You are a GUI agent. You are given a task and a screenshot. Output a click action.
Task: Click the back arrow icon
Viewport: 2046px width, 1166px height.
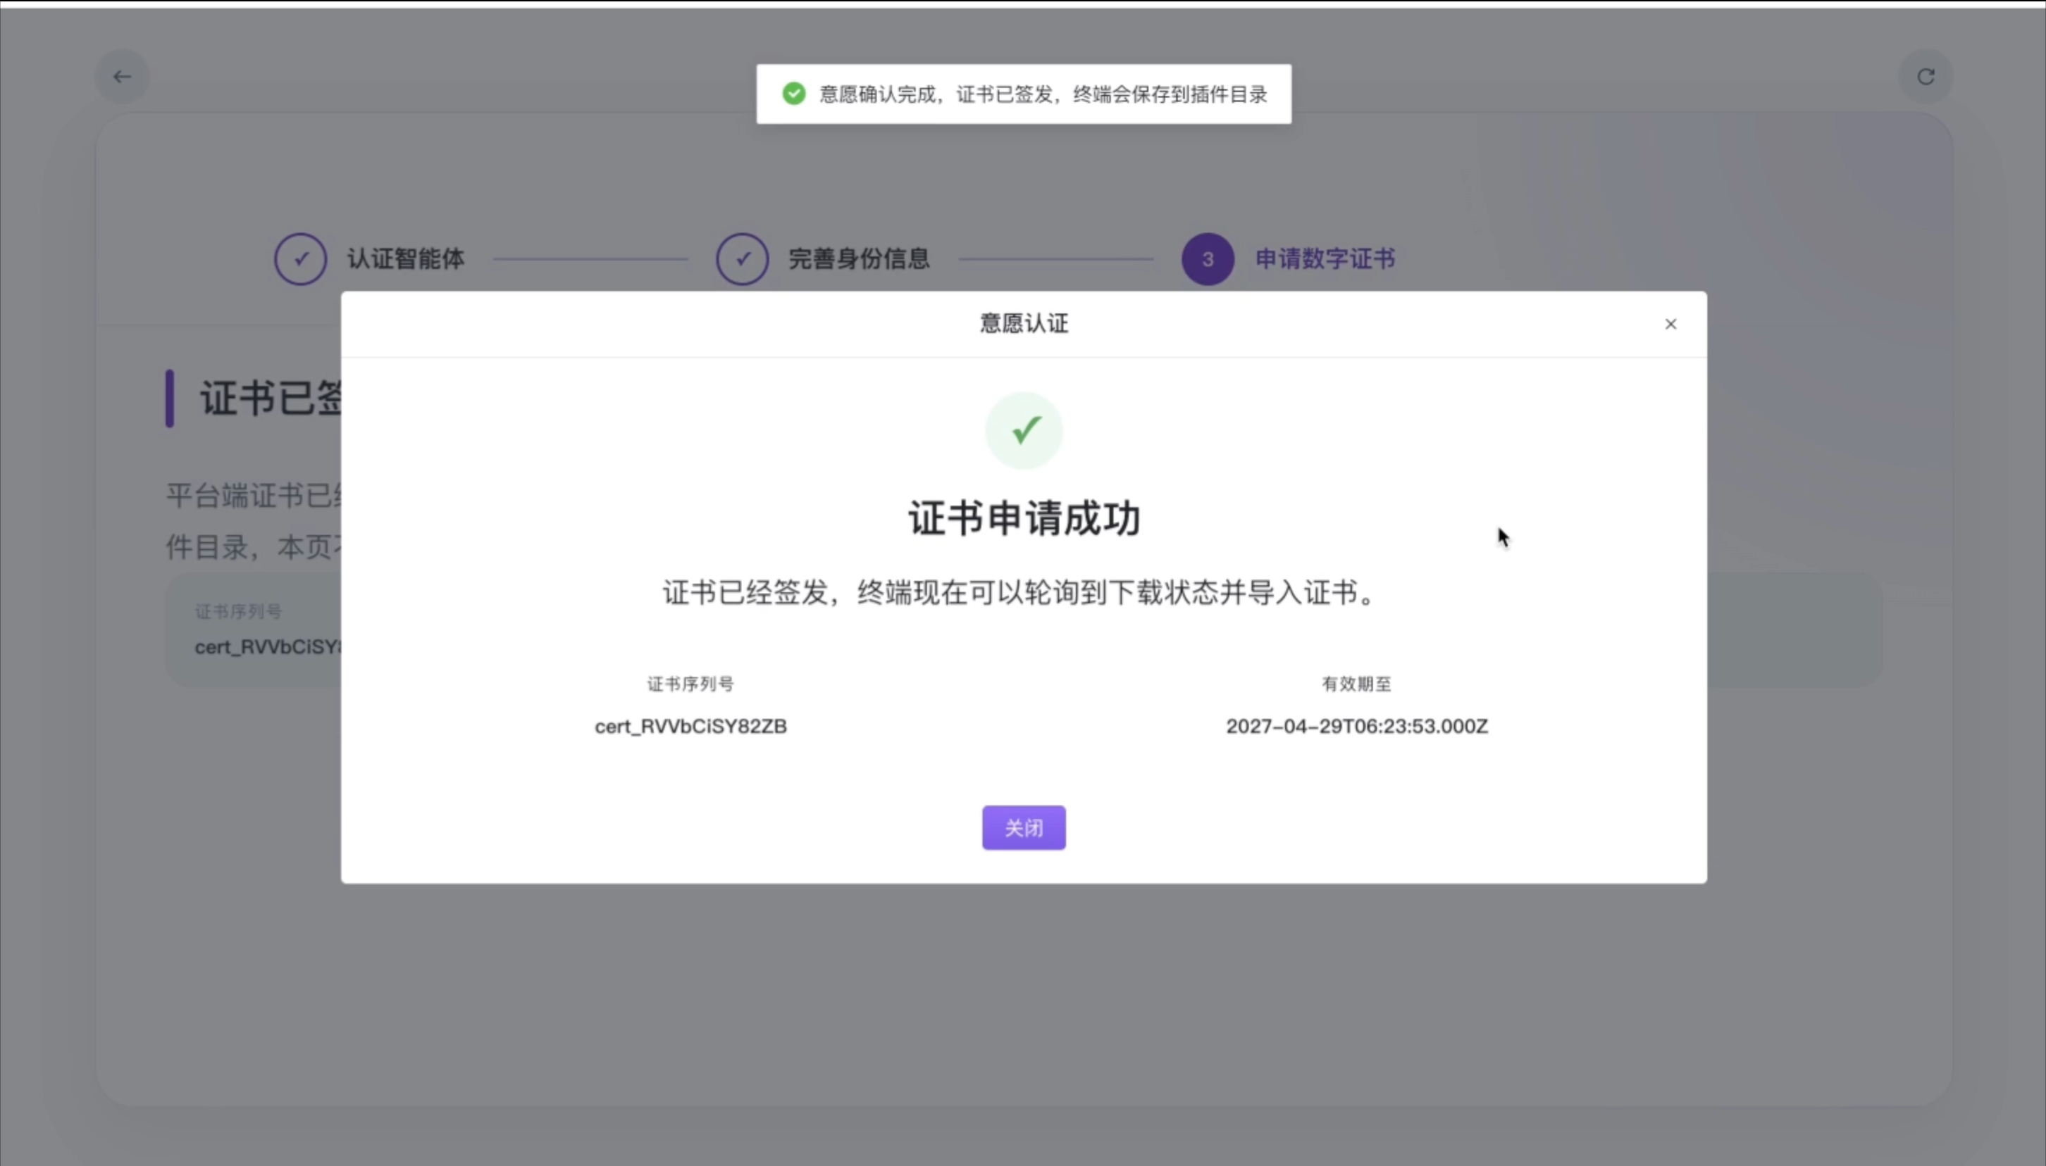(122, 77)
